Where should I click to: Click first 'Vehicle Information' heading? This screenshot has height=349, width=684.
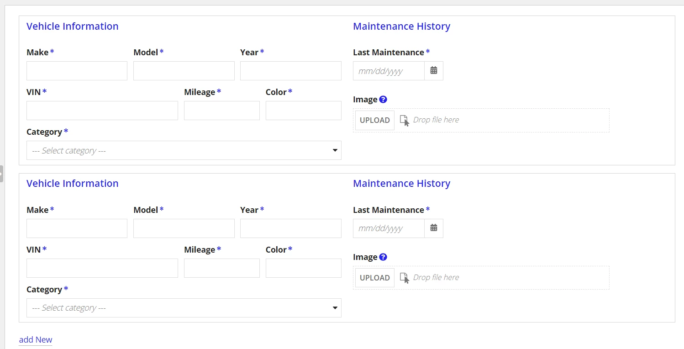coord(73,26)
